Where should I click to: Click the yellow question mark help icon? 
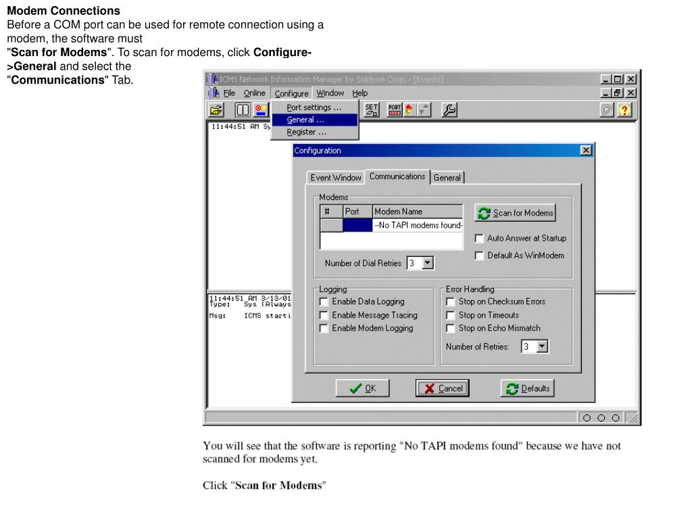click(x=624, y=110)
